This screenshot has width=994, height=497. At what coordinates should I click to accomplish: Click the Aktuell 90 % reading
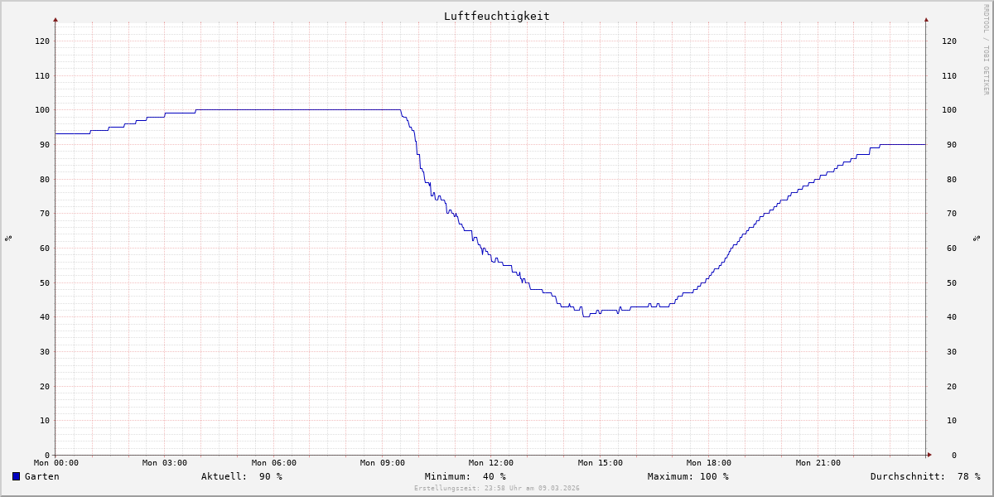[241, 476]
